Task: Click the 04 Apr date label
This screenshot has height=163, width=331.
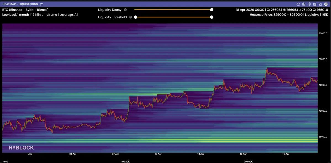Action: 73,154
